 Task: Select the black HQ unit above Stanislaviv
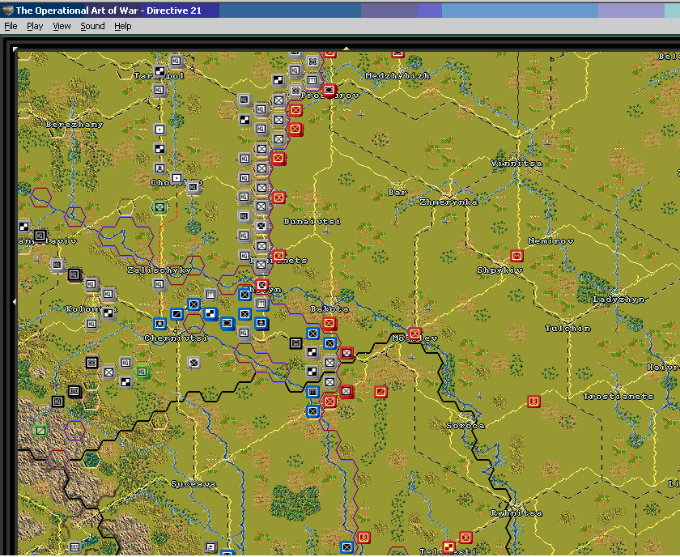pyautogui.click(x=40, y=236)
